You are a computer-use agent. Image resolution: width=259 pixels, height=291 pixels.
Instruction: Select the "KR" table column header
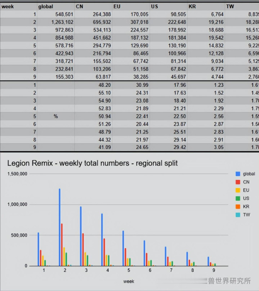pyautogui.click(x=192, y=6)
